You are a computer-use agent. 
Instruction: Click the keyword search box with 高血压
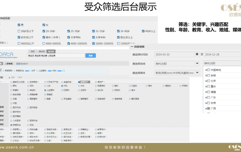[x=56, y=56]
